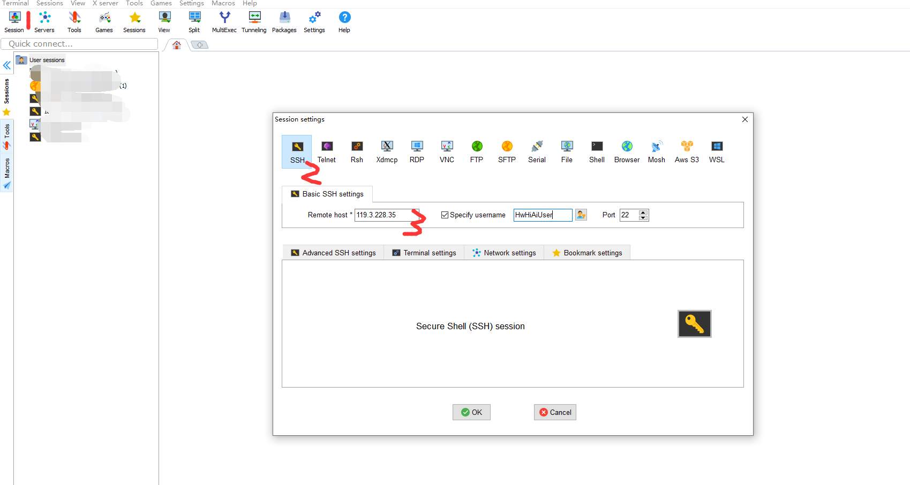
Task: Open the Help menu in menu bar
Action: (250, 3)
